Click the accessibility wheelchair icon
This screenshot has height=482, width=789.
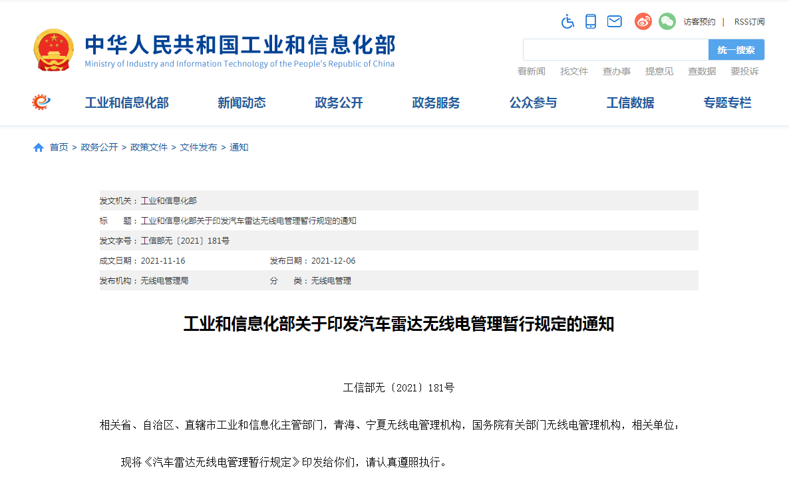pyautogui.click(x=567, y=22)
